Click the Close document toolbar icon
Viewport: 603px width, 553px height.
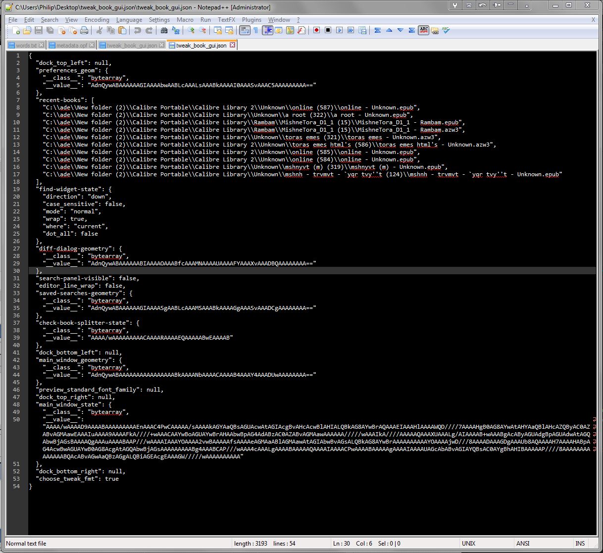pos(62,31)
